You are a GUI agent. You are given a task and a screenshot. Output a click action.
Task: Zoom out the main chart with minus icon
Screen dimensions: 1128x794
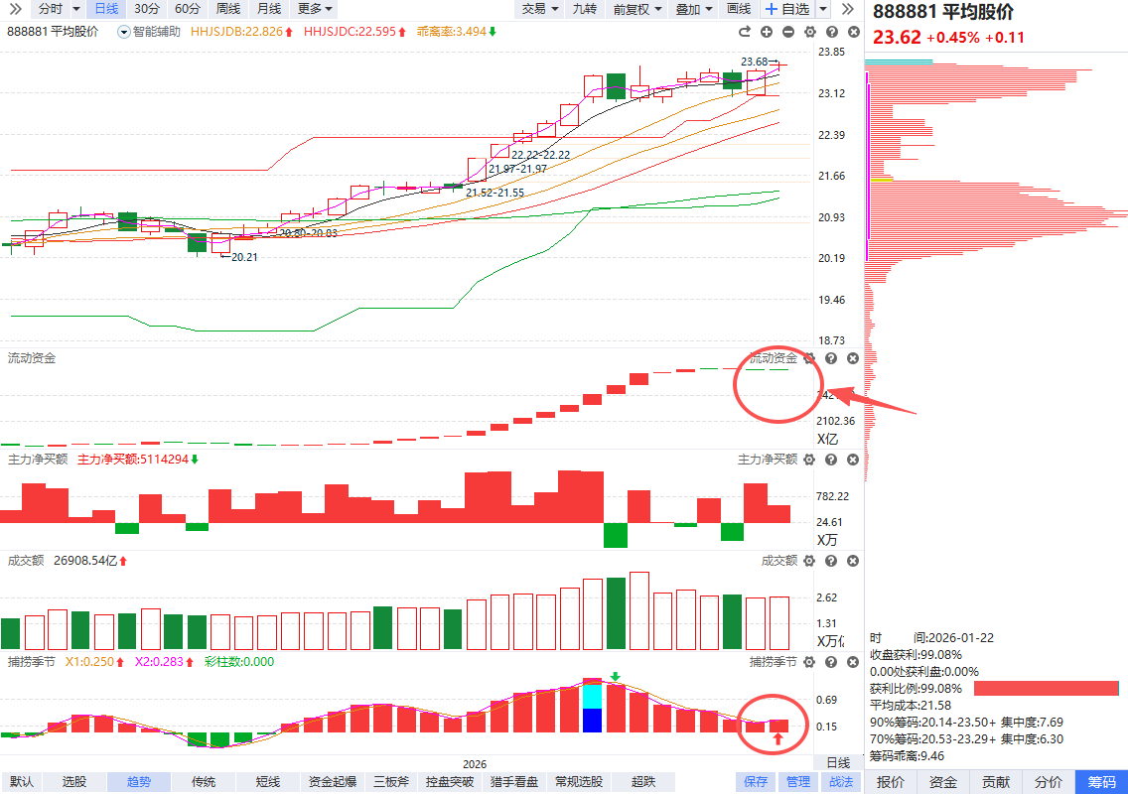point(788,32)
